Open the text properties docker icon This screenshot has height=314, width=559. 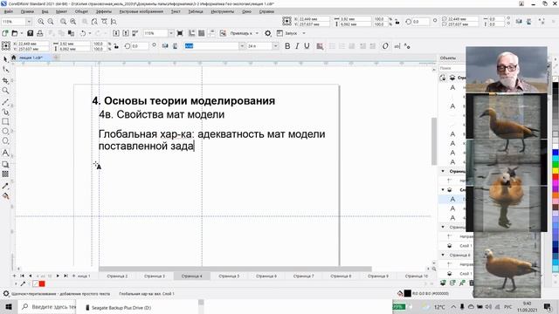[407, 46]
